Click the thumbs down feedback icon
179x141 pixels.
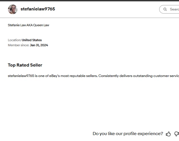pos(176,134)
